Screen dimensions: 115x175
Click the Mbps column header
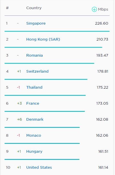[x=103, y=9]
